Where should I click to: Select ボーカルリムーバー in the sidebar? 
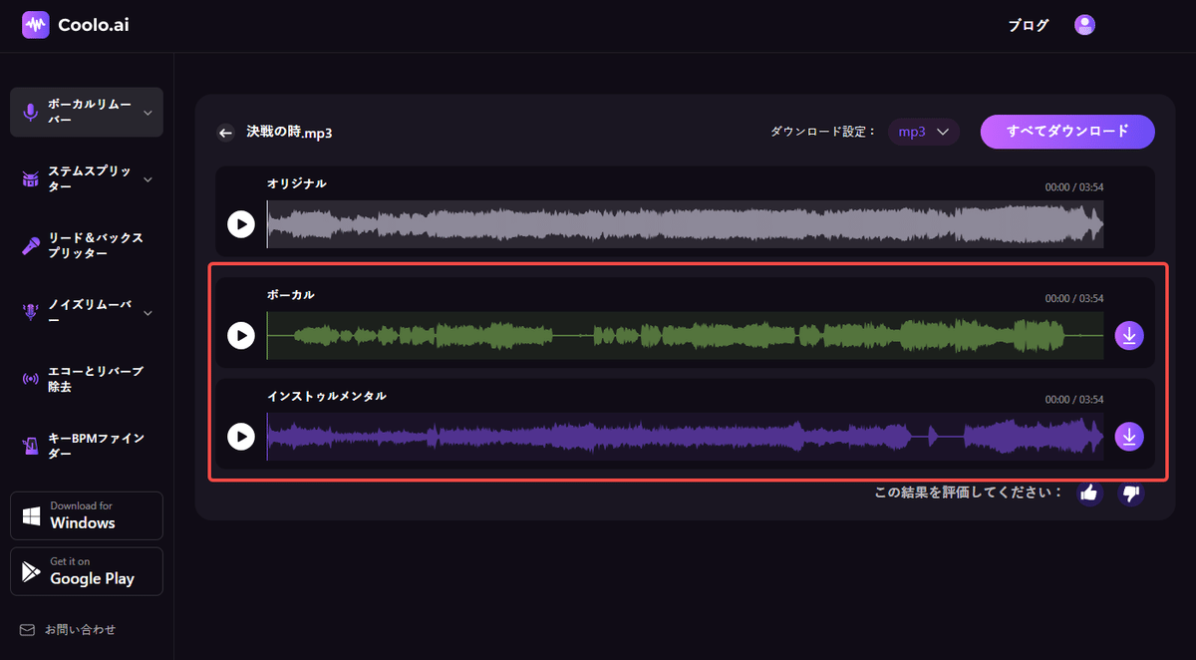[87, 112]
